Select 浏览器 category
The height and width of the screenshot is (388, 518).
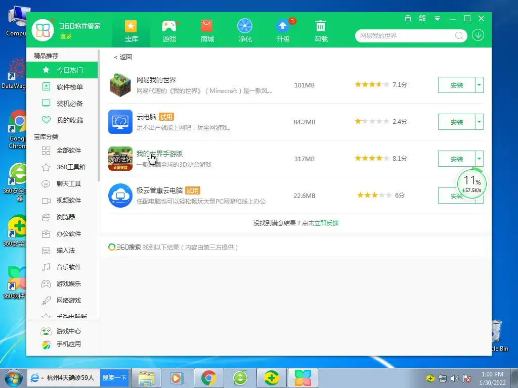62,217
